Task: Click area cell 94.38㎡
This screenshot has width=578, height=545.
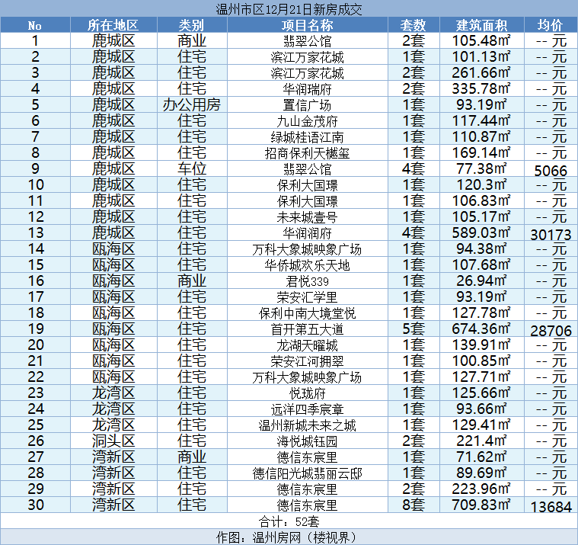Action: tap(481, 248)
